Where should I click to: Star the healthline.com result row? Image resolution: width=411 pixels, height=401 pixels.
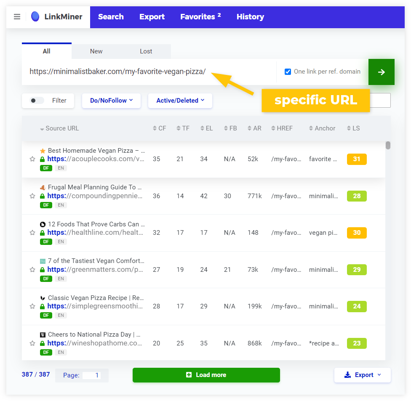pos(32,233)
